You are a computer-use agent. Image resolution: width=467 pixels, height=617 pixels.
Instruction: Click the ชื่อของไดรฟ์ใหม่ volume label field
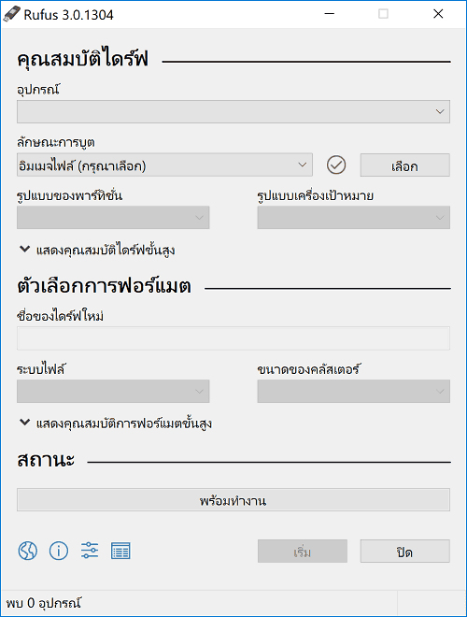(233, 338)
